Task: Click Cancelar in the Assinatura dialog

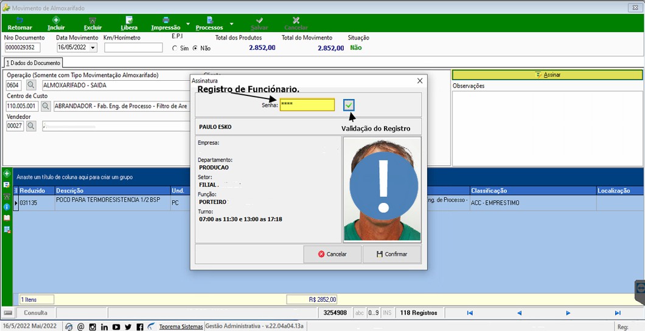Action: pyautogui.click(x=332, y=254)
